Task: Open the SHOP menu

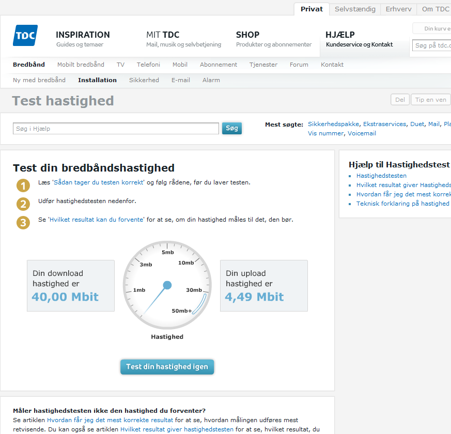Action: 273,39
